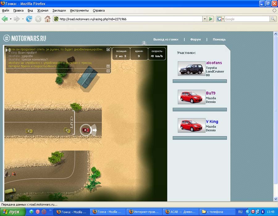Click the greyed stop loading button
Viewport: 278px width, 216px height.
(x=38, y=19)
